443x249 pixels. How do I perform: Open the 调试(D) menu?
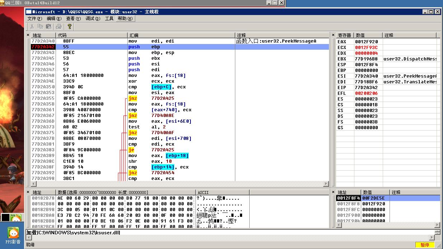[x=93, y=19]
